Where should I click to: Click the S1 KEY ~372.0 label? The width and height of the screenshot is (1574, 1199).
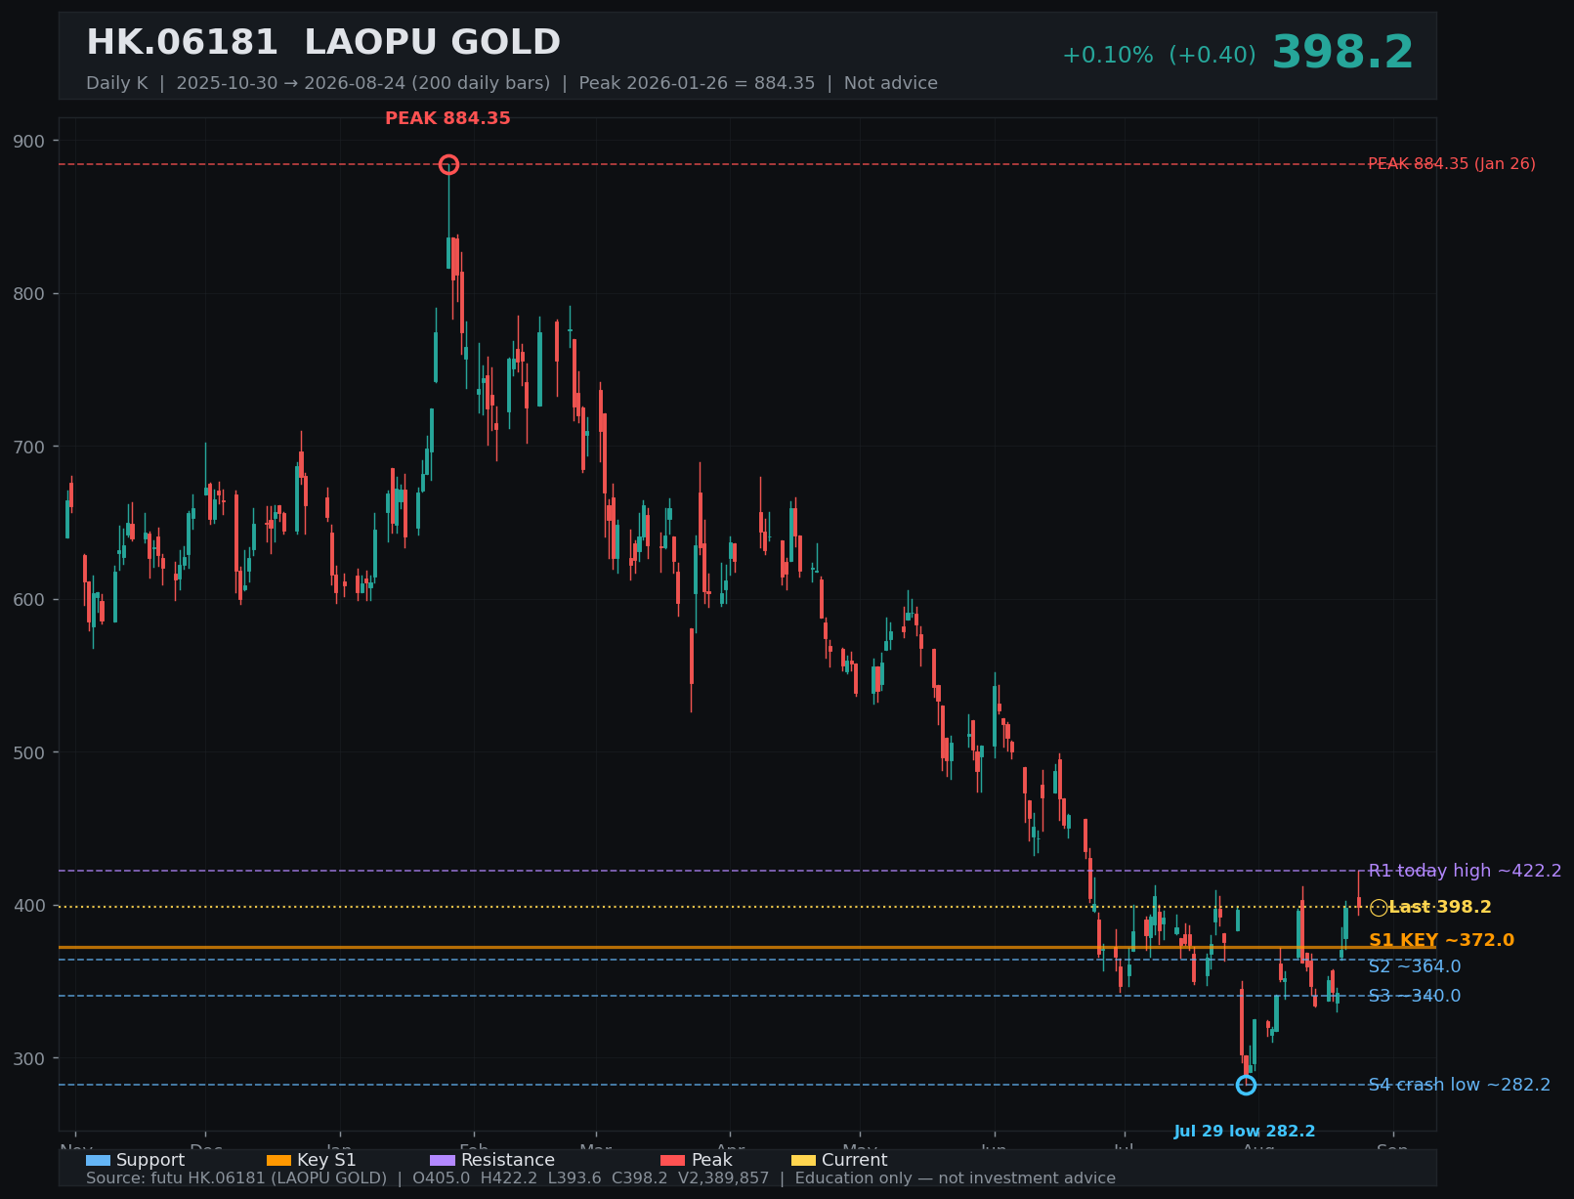(x=1441, y=940)
